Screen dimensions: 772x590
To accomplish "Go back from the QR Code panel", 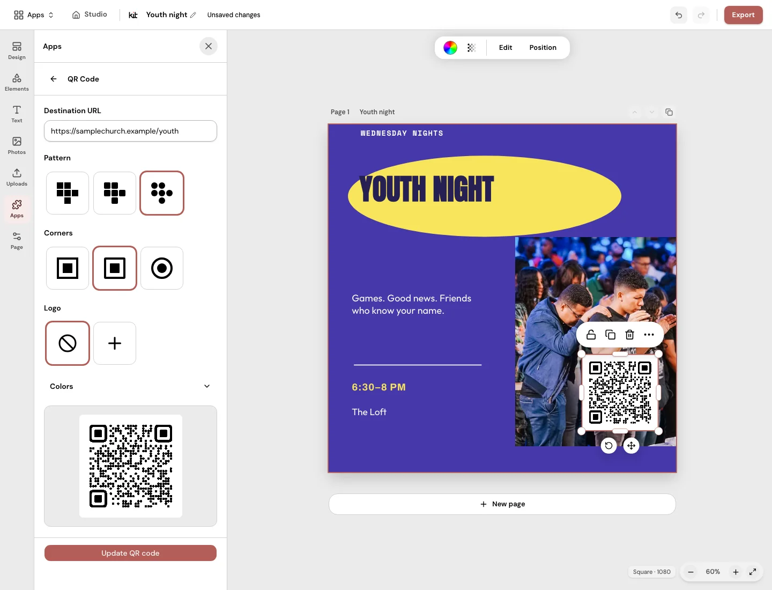I will point(54,79).
